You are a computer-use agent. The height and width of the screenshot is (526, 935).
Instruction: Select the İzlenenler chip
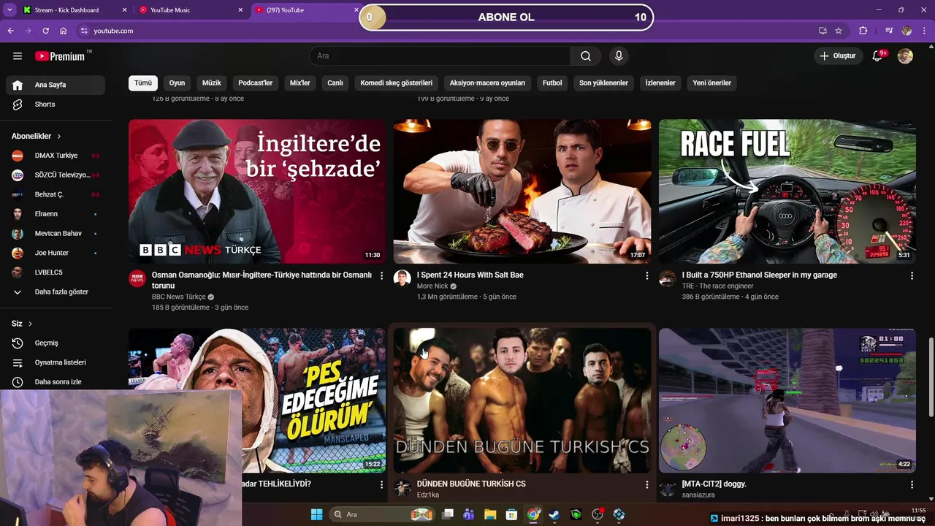click(x=660, y=83)
